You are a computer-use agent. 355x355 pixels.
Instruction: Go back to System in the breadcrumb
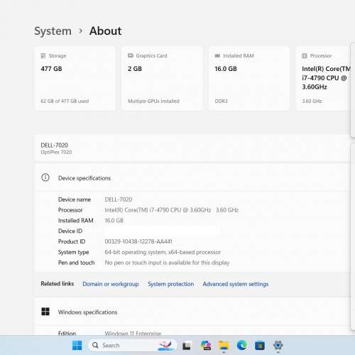point(53,31)
